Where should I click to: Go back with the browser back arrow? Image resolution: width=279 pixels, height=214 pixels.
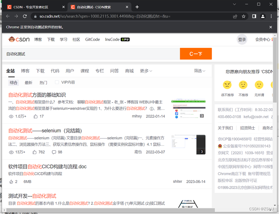pyautogui.click(x=8, y=16)
